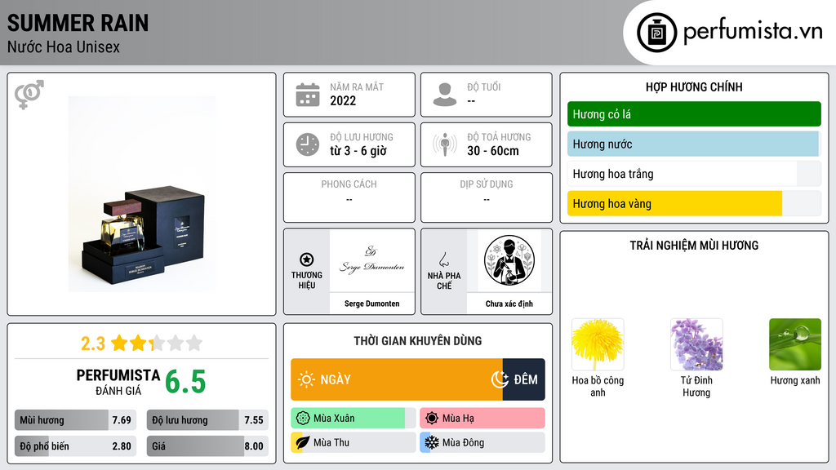Viewport: 836px width, 470px height.
Task: Click the Mùa Hạ season bar
Action: 482,419
